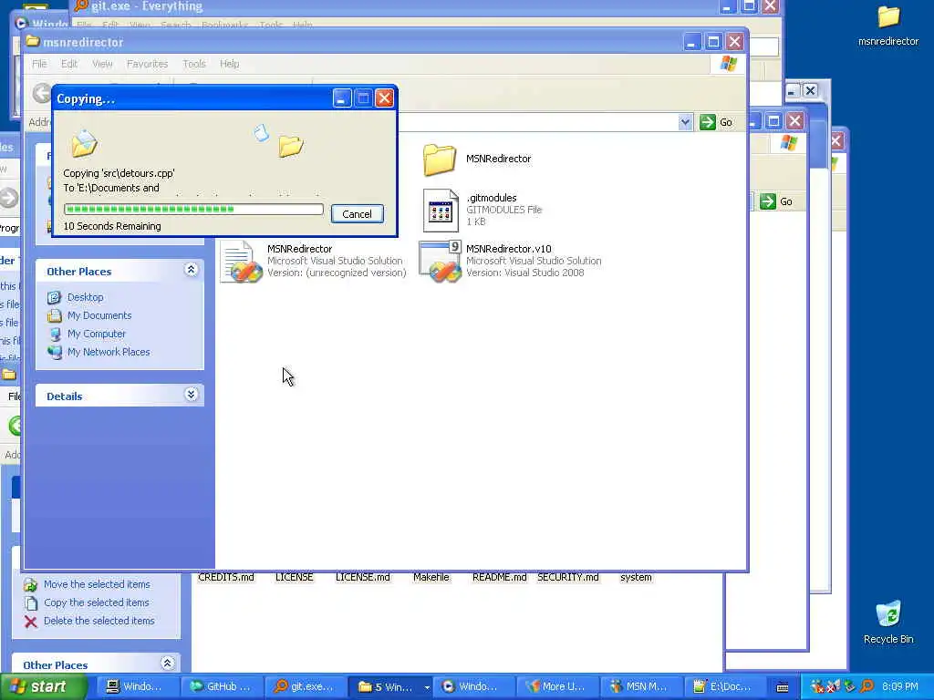Open the Favorites menu

pyautogui.click(x=147, y=64)
